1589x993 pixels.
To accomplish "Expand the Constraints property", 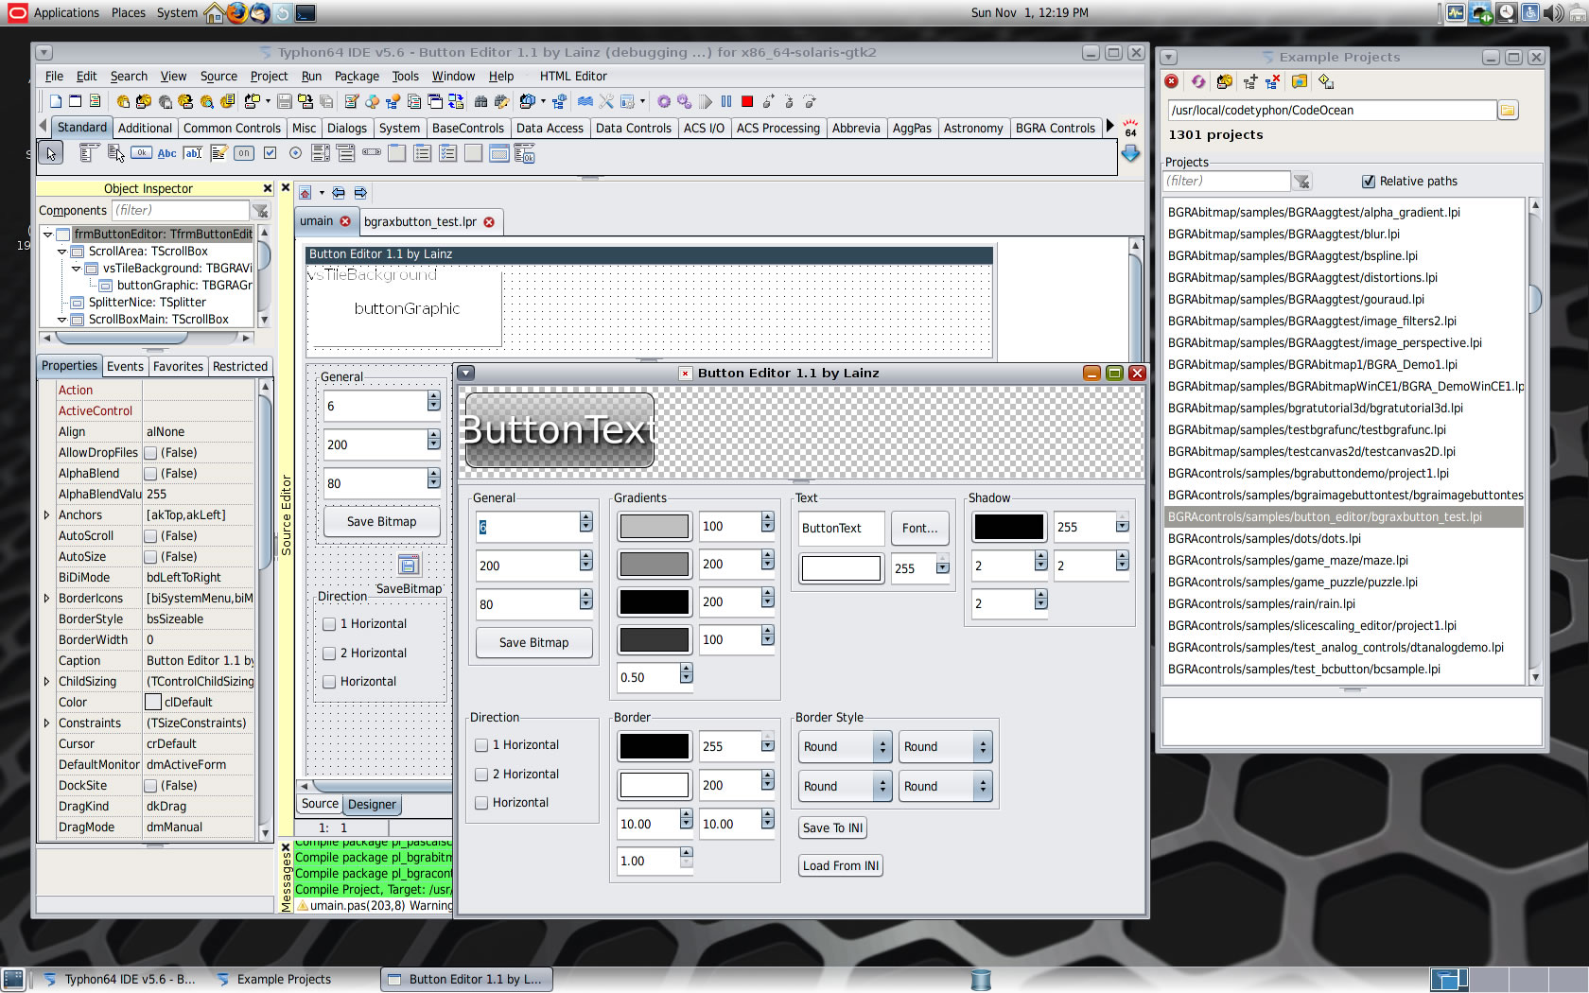I will click(46, 723).
